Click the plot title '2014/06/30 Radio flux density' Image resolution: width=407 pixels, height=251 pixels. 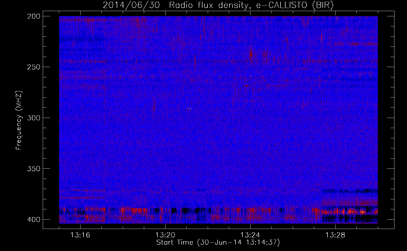pos(218,5)
